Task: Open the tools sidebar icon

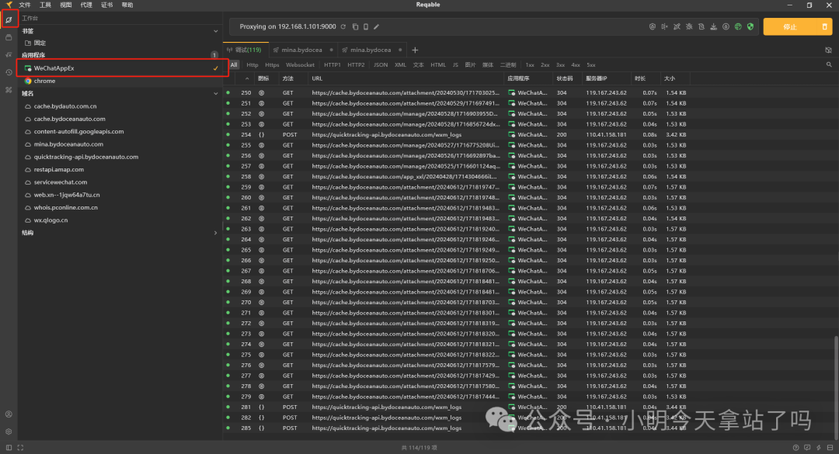Action: [x=9, y=90]
